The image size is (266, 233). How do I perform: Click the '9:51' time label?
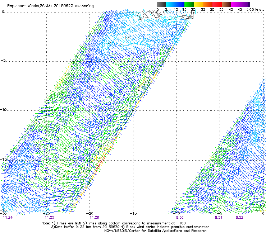[x=219, y=218]
